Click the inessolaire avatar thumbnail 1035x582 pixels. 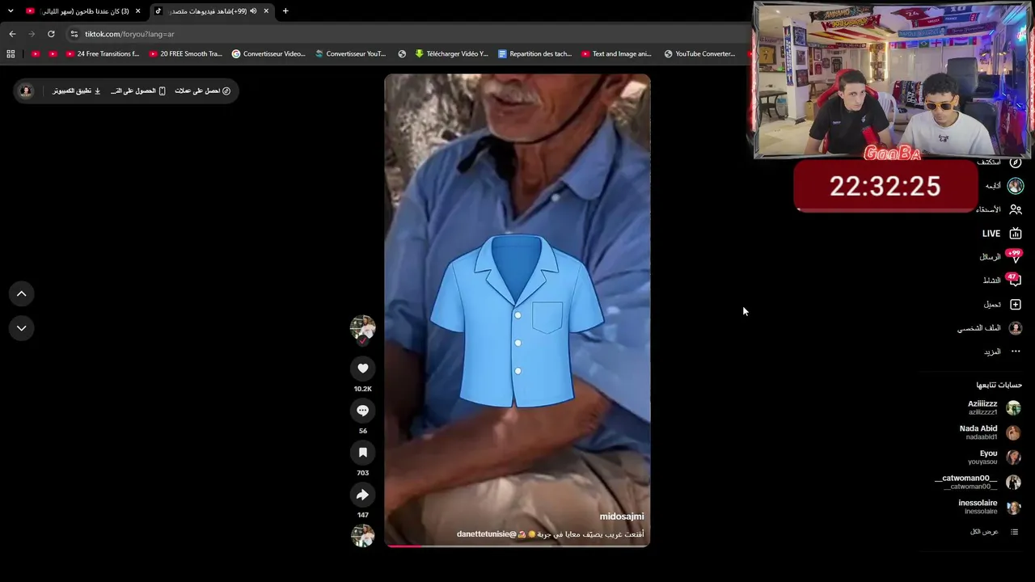(x=1013, y=508)
